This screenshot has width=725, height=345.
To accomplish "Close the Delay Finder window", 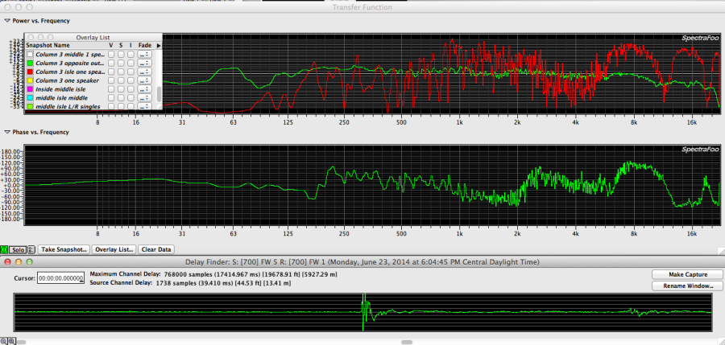I will [x=6, y=262].
